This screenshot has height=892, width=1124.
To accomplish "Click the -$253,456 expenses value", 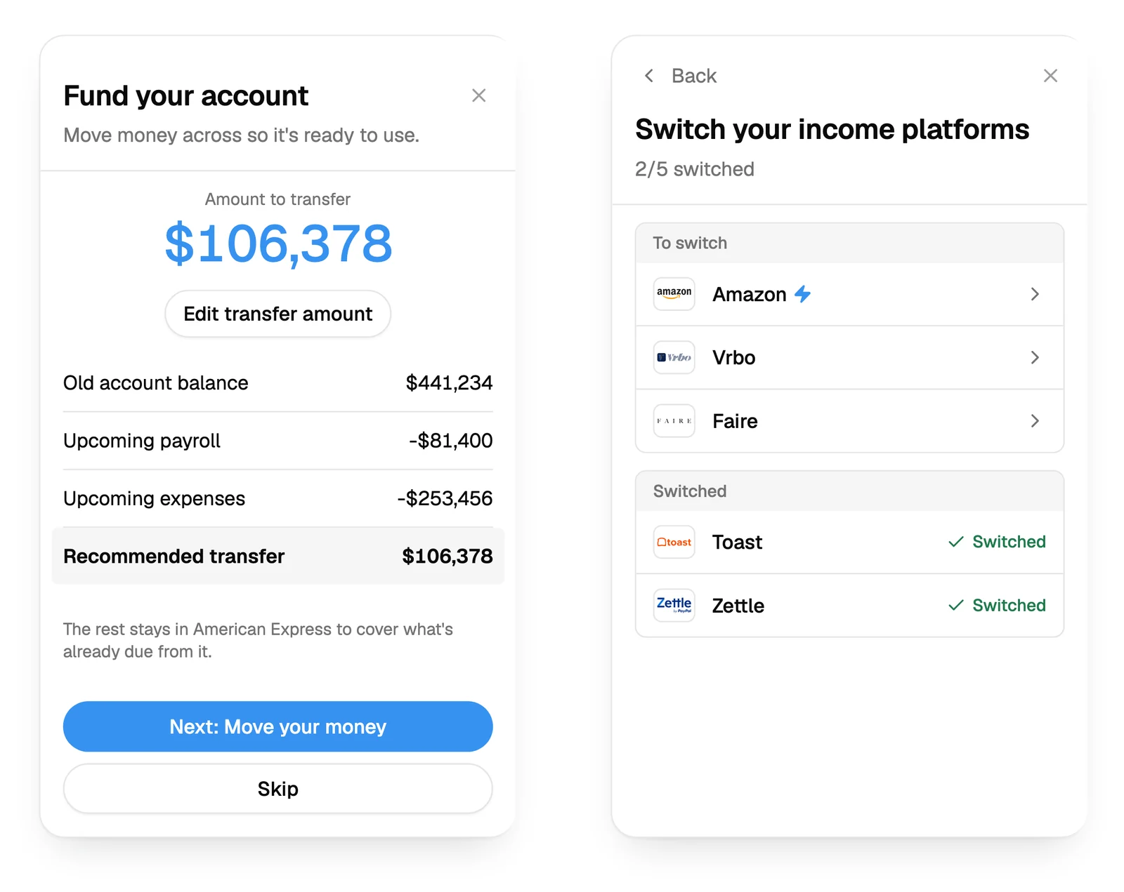I will (x=445, y=498).
